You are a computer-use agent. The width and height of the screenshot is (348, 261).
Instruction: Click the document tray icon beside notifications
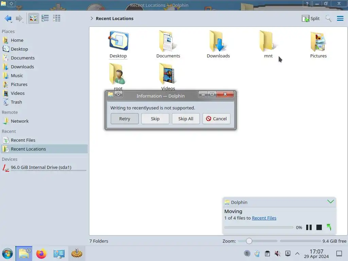(x=257, y=254)
